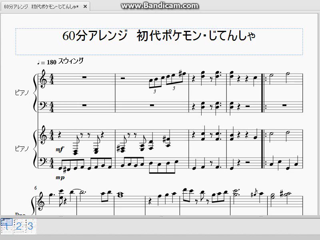This screenshot has width=320, height=240.
Task: Select the treble clef of first piano
Action: click(x=43, y=79)
